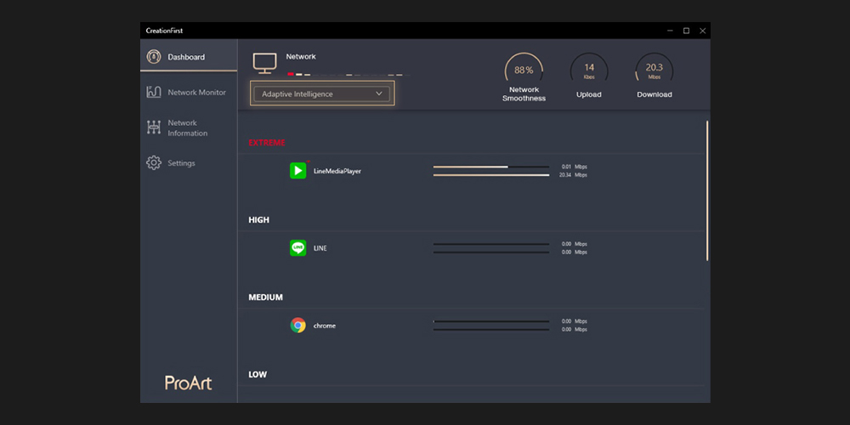850x425 pixels.
Task: Click the Upload speed gauge
Action: (589, 71)
